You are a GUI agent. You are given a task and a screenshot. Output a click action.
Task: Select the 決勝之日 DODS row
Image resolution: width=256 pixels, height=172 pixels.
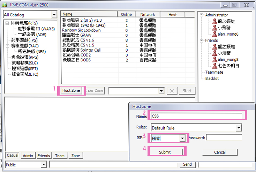point(128,60)
